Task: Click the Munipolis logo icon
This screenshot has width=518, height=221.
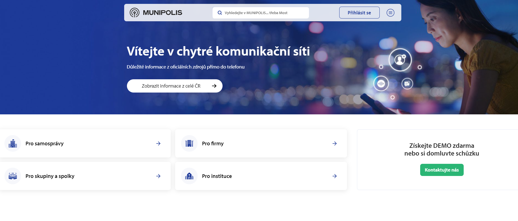Action: click(135, 13)
